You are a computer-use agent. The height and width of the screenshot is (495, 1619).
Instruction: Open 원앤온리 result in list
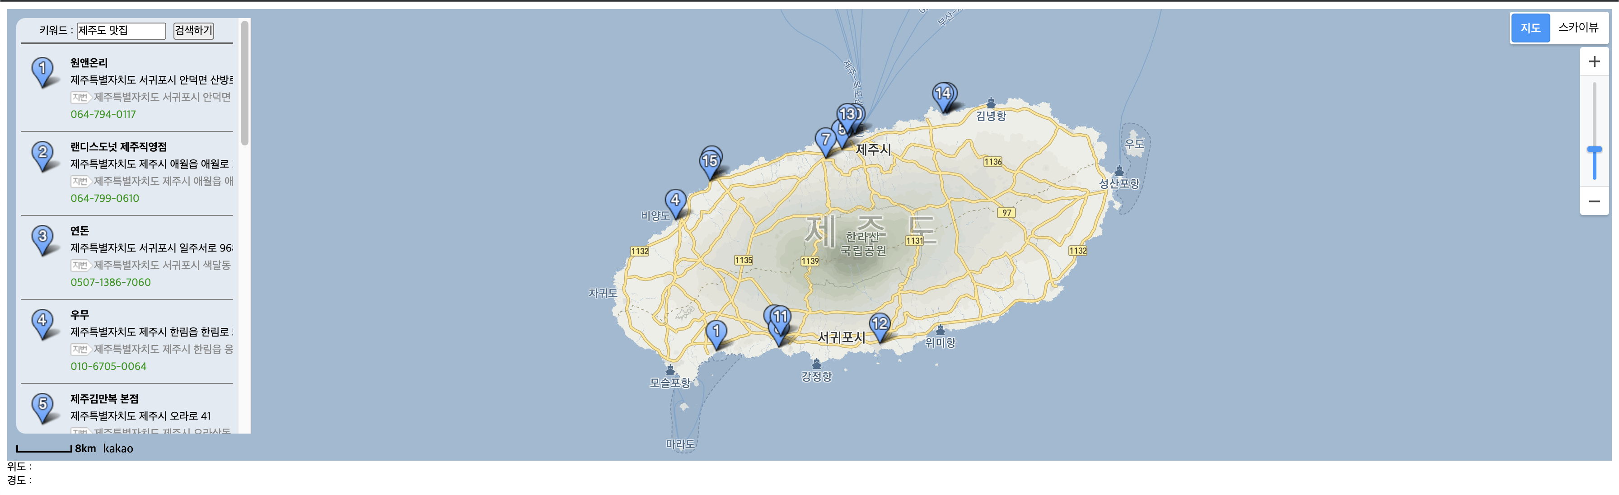(x=89, y=63)
